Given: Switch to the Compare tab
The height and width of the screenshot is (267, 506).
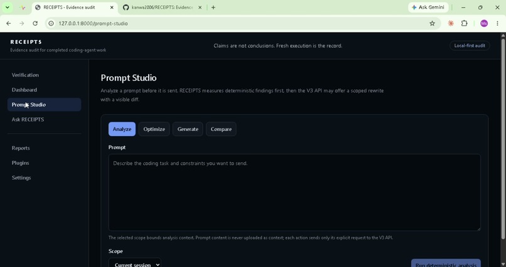Looking at the screenshot, I should click(221, 129).
